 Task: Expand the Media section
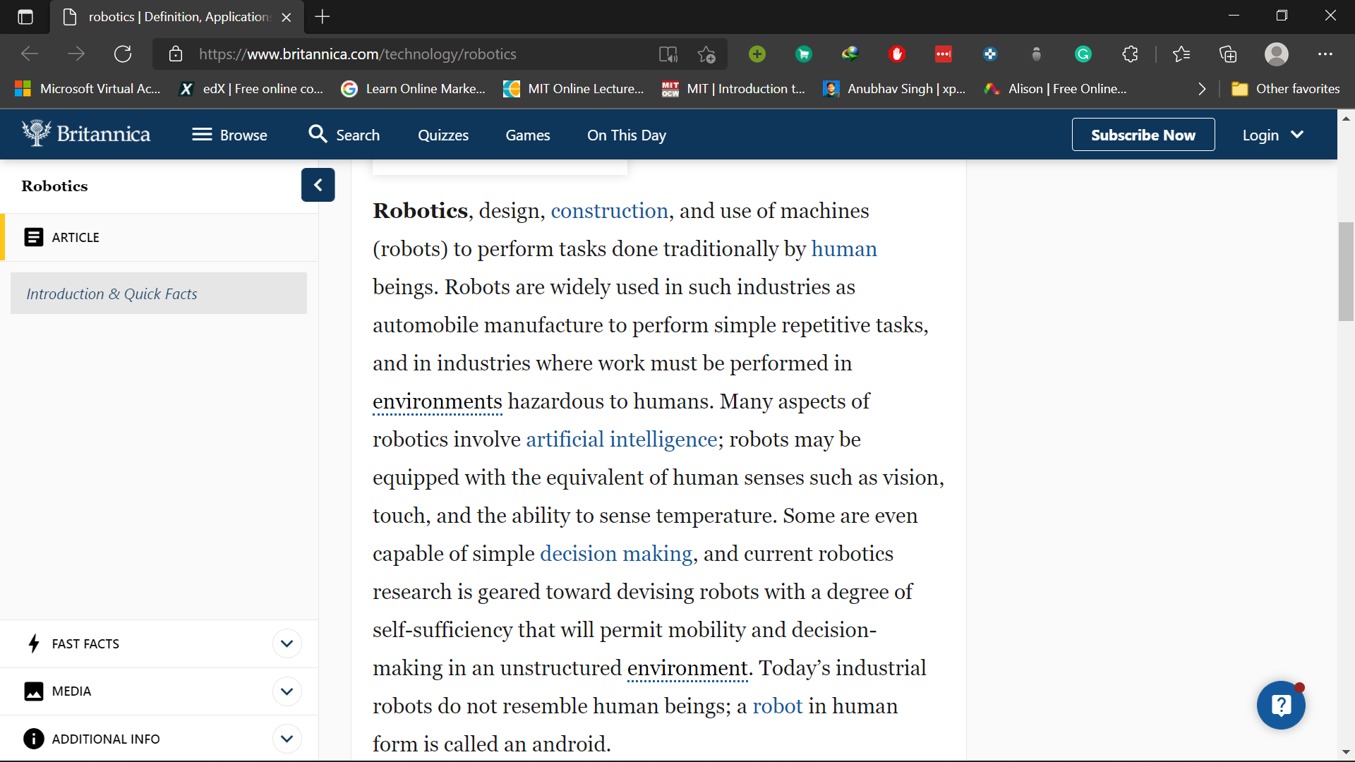[287, 691]
